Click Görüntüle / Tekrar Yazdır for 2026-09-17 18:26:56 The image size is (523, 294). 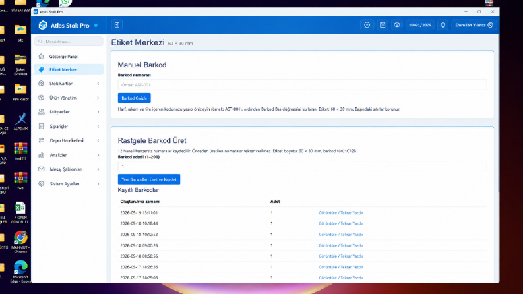(x=340, y=267)
